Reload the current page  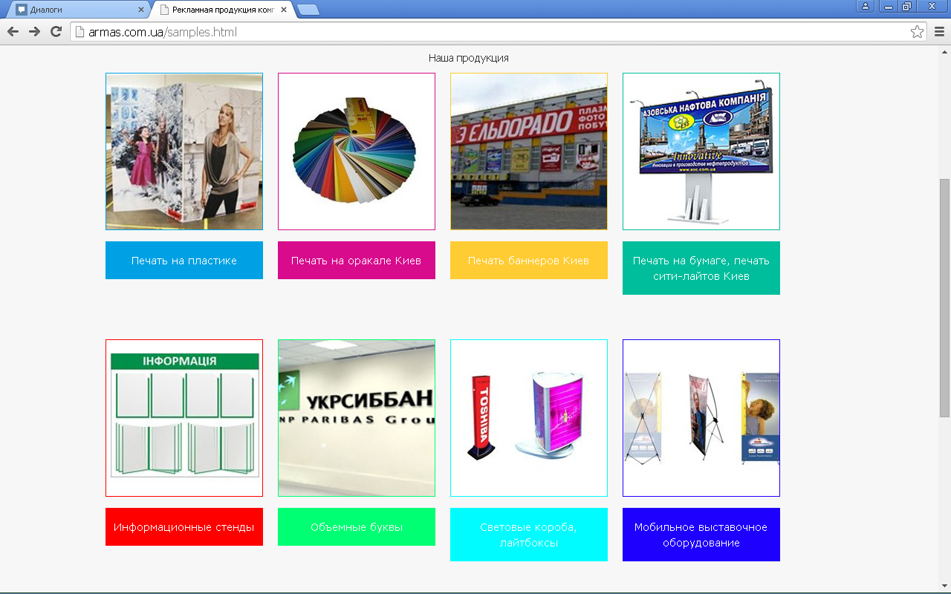(56, 31)
